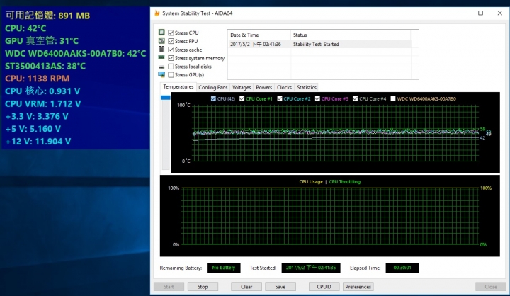The width and height of the screenshot is (510, 296).
Task: Uncheck the Stress system memory checkbox
Action: click(x=171, y=58)
